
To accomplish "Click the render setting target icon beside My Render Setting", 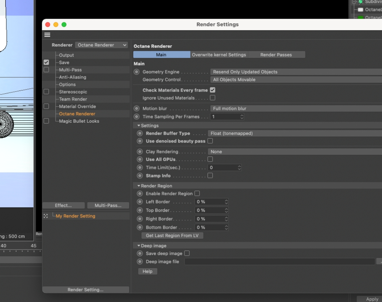I will click(46, 216).
